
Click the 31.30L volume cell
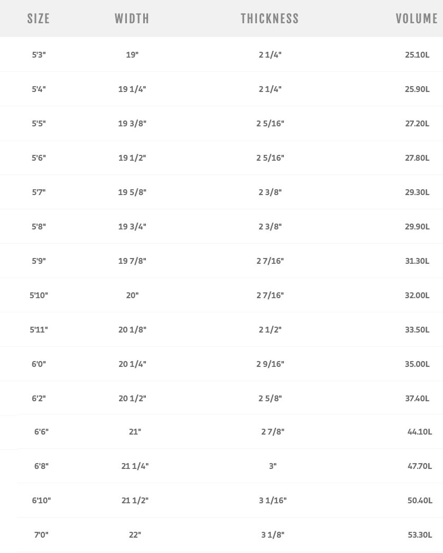click(417, 261)
